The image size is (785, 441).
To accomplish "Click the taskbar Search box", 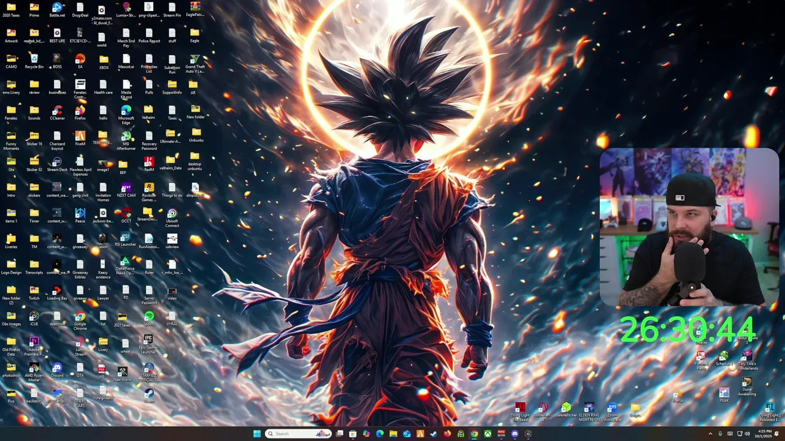I will [299, 434].
